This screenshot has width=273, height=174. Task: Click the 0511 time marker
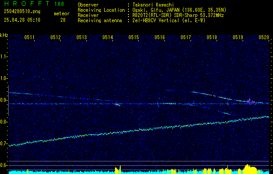30,37
